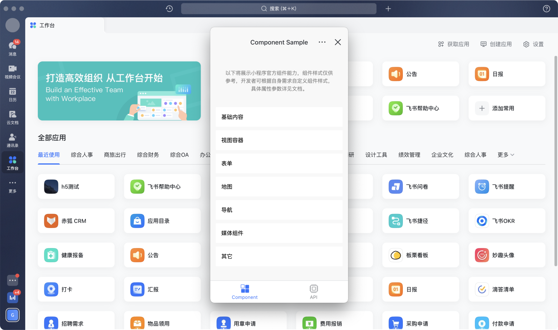Expand 地图 section

point(279,186)
